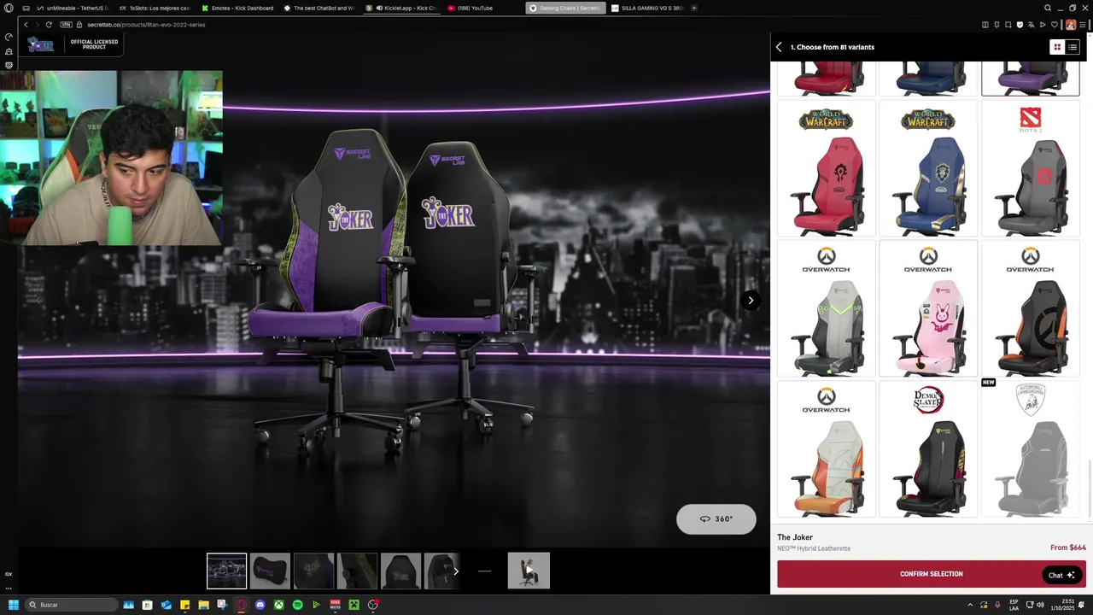Switch variants to grid view
The image size is (1093, 615).
pyautogui.click(x=1057, y=47)
